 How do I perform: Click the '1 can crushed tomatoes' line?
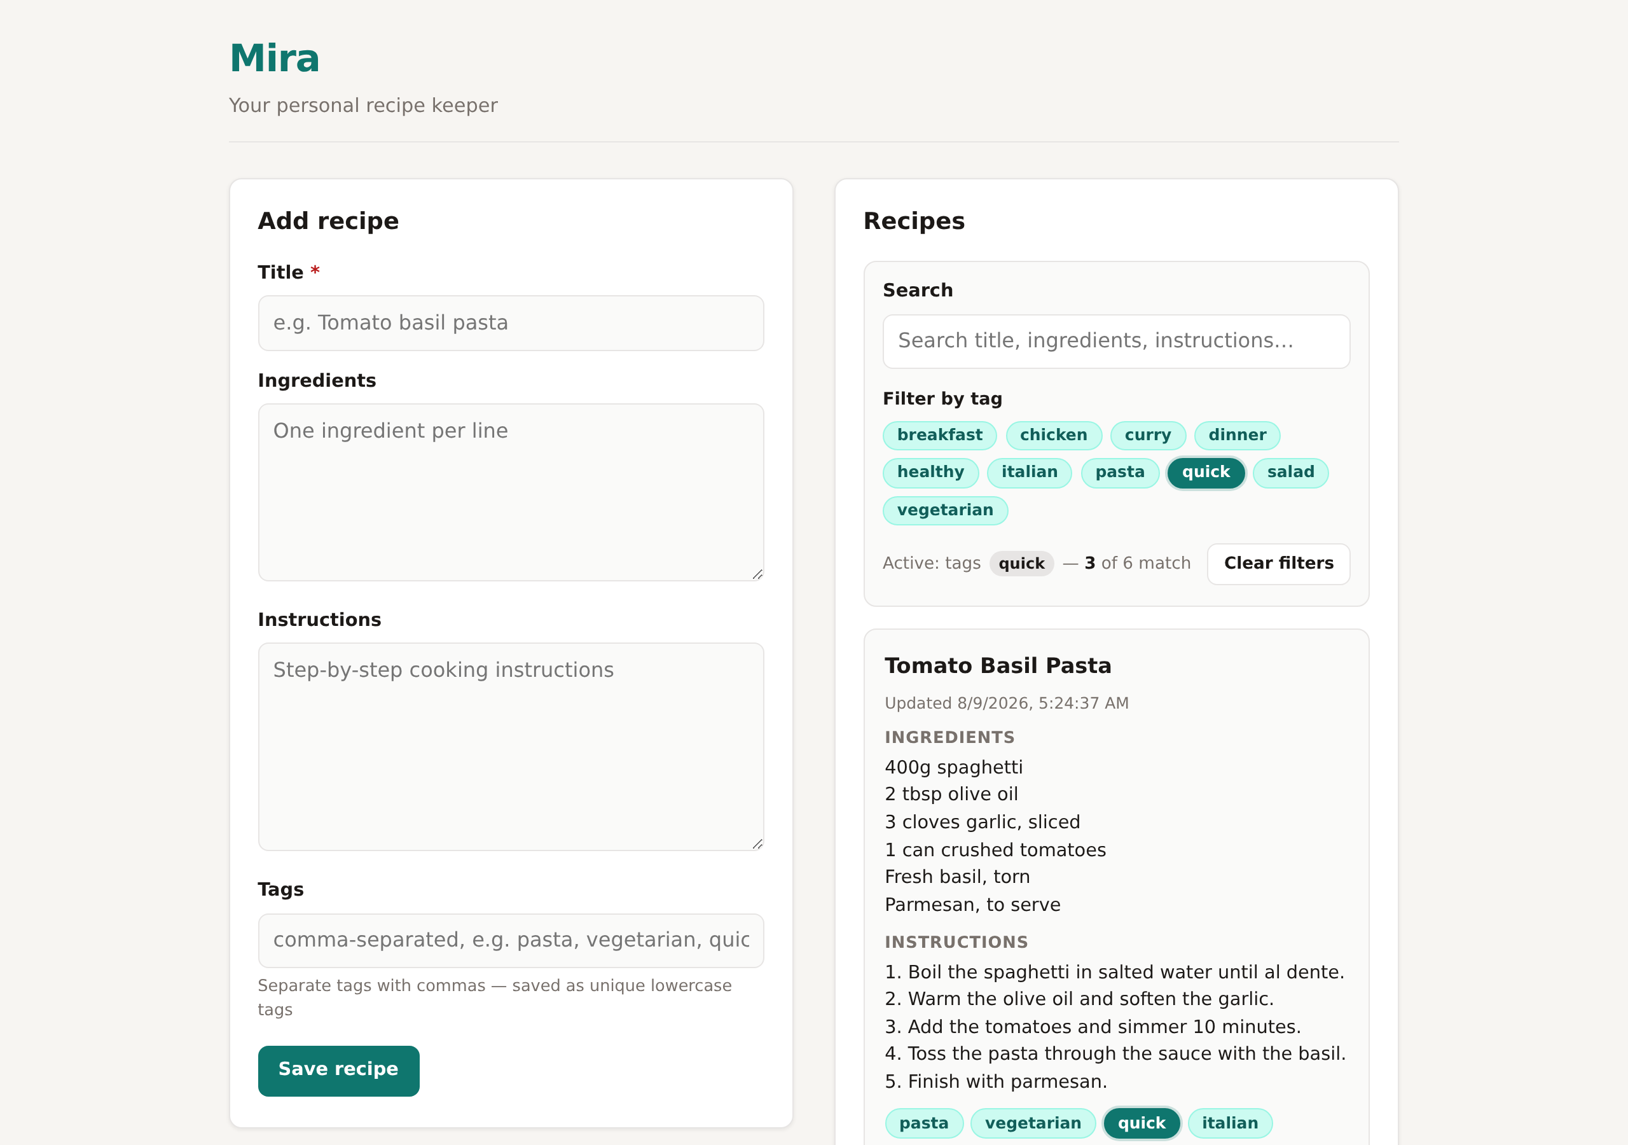coord(994,850)
